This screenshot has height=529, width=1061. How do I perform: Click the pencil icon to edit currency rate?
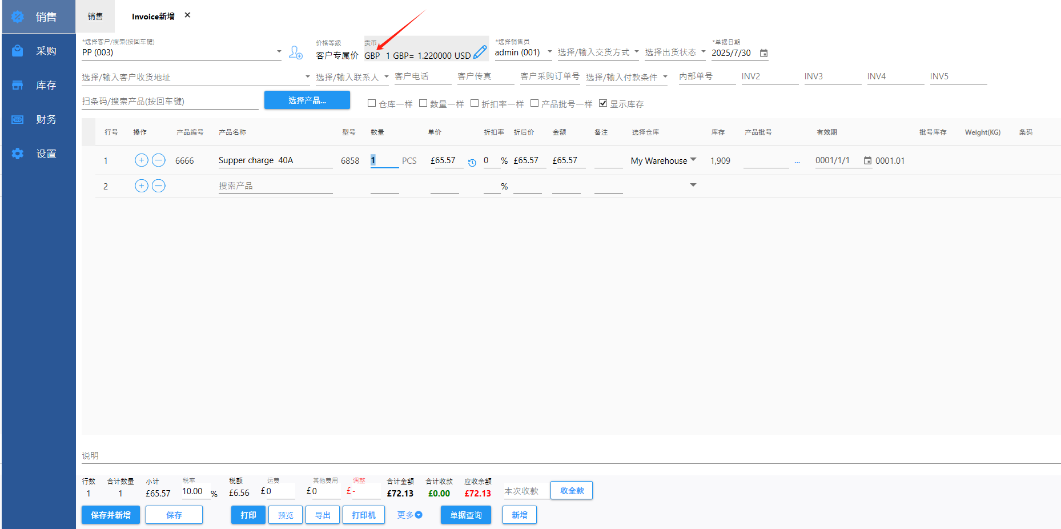[x=480, y=53]
